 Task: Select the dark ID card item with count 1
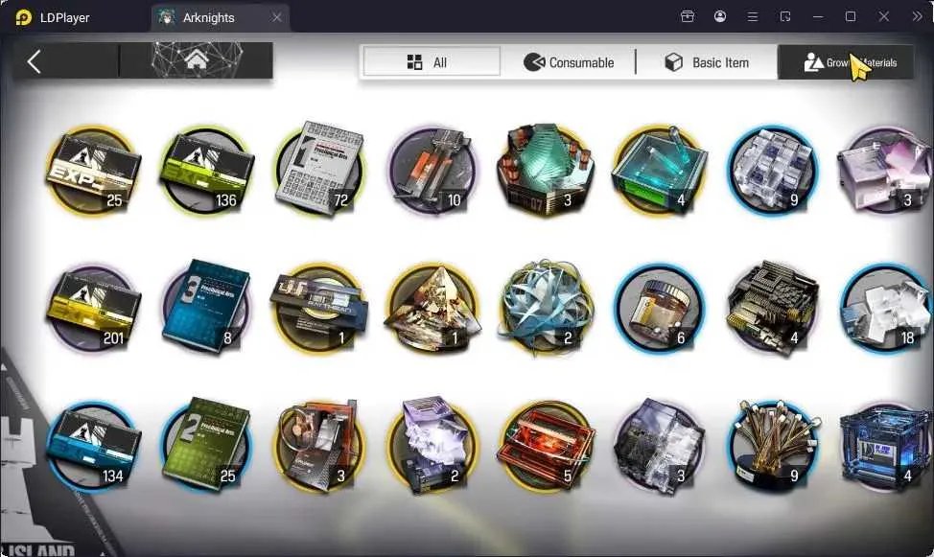click(x=319, y=309)
